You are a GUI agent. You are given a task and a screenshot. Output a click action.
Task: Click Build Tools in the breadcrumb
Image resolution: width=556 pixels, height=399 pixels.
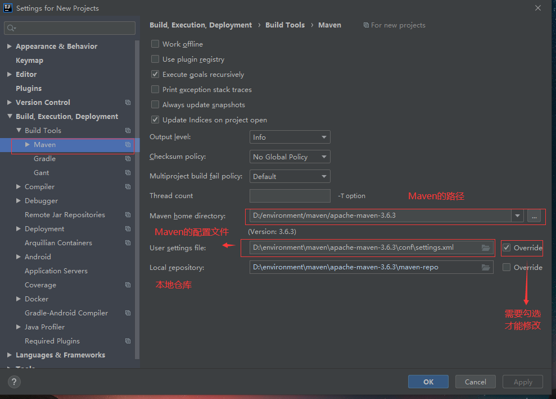[285, 25]
